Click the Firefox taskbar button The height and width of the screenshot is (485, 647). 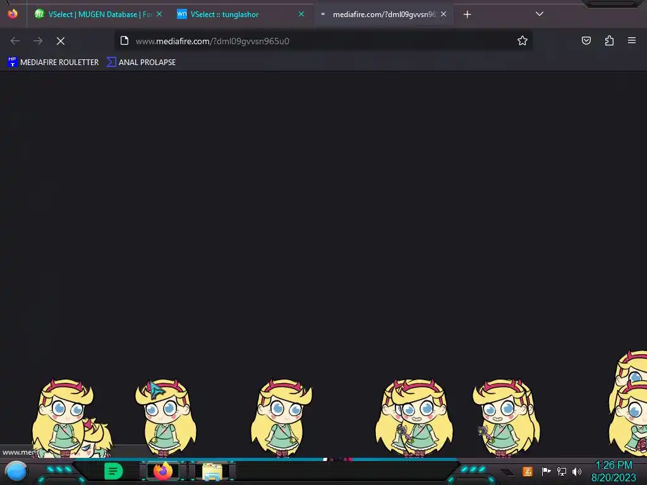(163, 471)
